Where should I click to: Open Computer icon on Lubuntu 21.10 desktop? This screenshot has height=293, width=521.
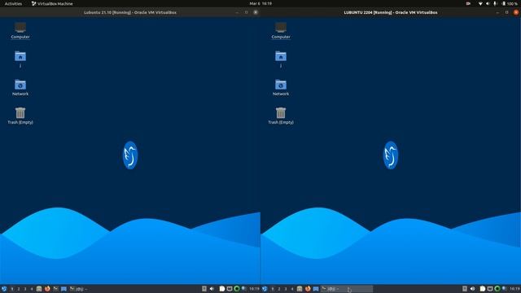[x=20, y=31]
